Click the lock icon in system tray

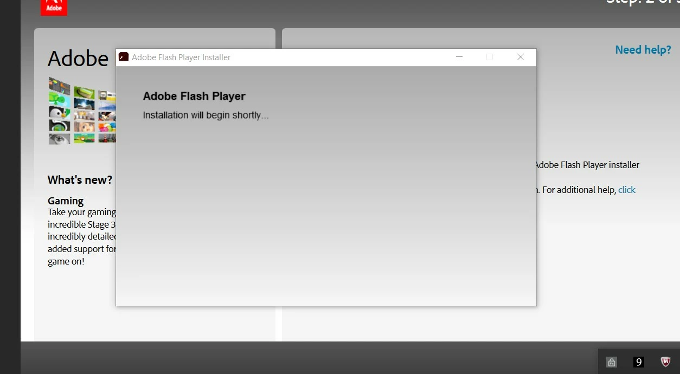[x=612, y=362]
